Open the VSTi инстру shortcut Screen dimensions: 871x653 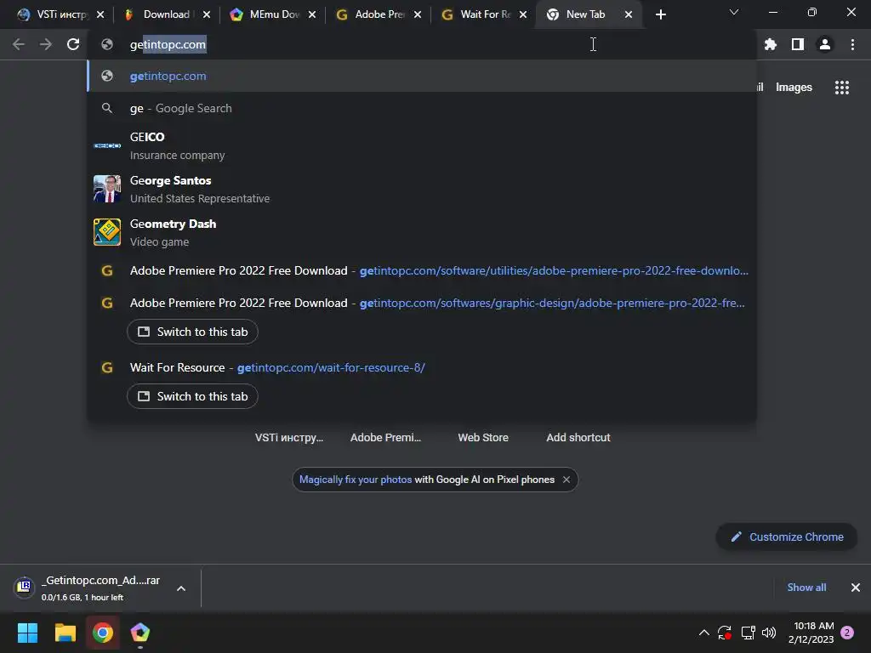289,438
